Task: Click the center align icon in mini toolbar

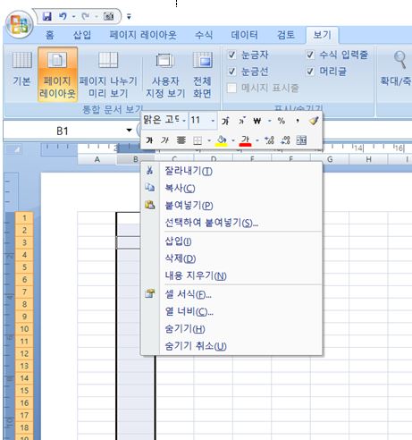Action: tap(181, 140)
